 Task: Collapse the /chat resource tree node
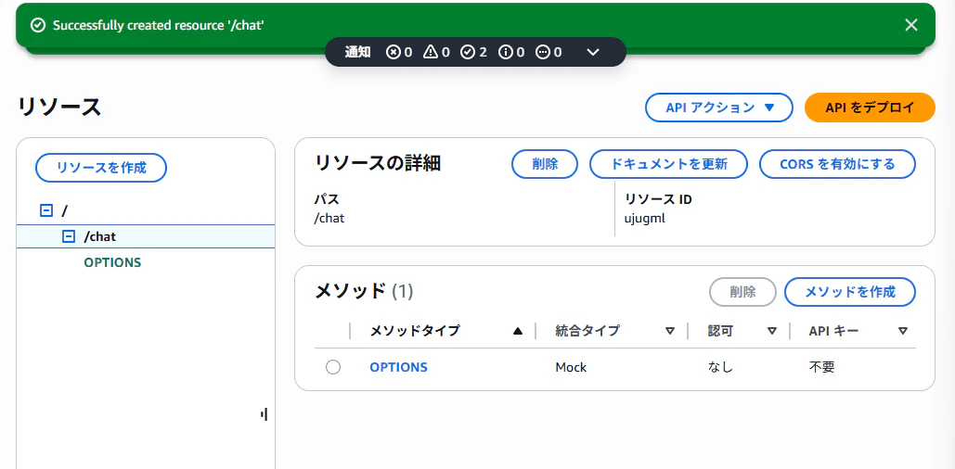pyautogui.click(x=69, y=236)
